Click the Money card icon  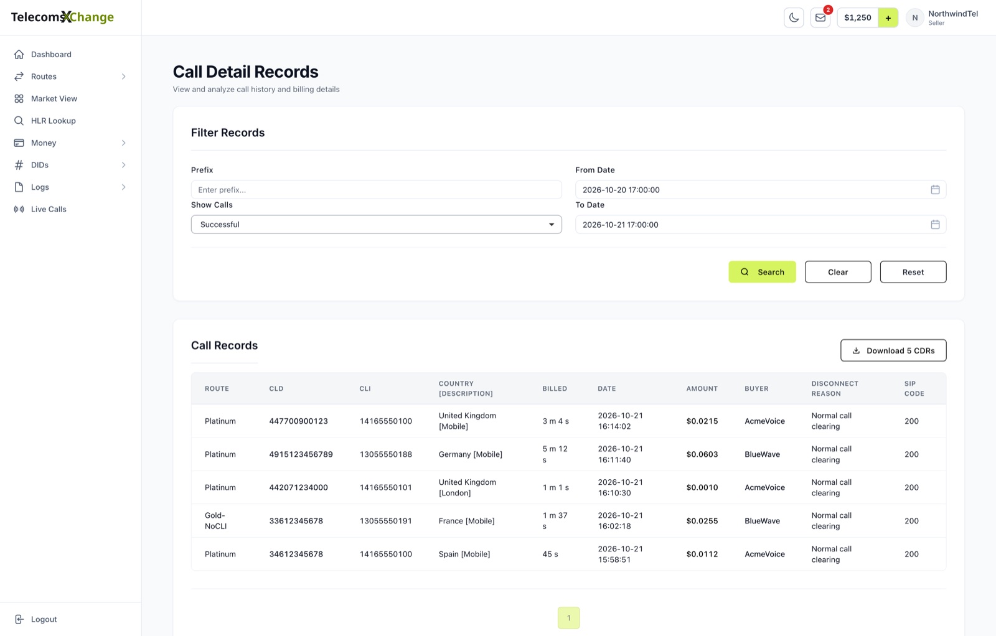[19, 143]
